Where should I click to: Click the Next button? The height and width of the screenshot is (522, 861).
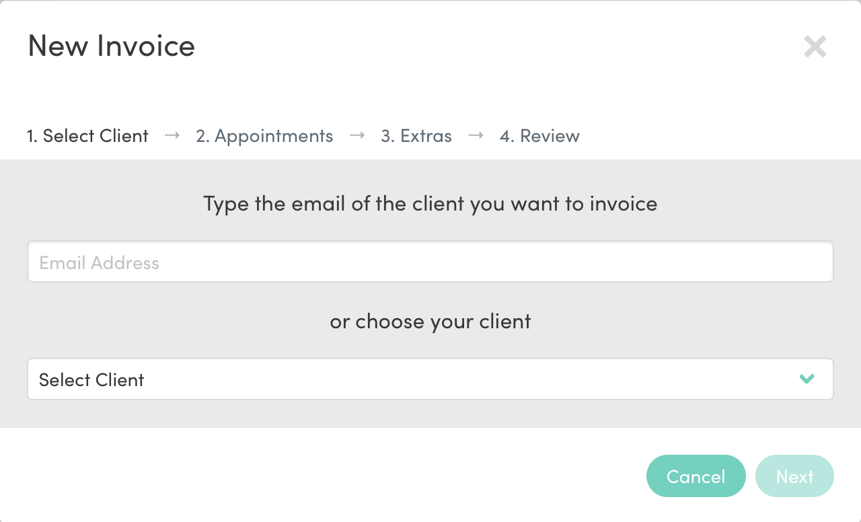click(794, 476)
